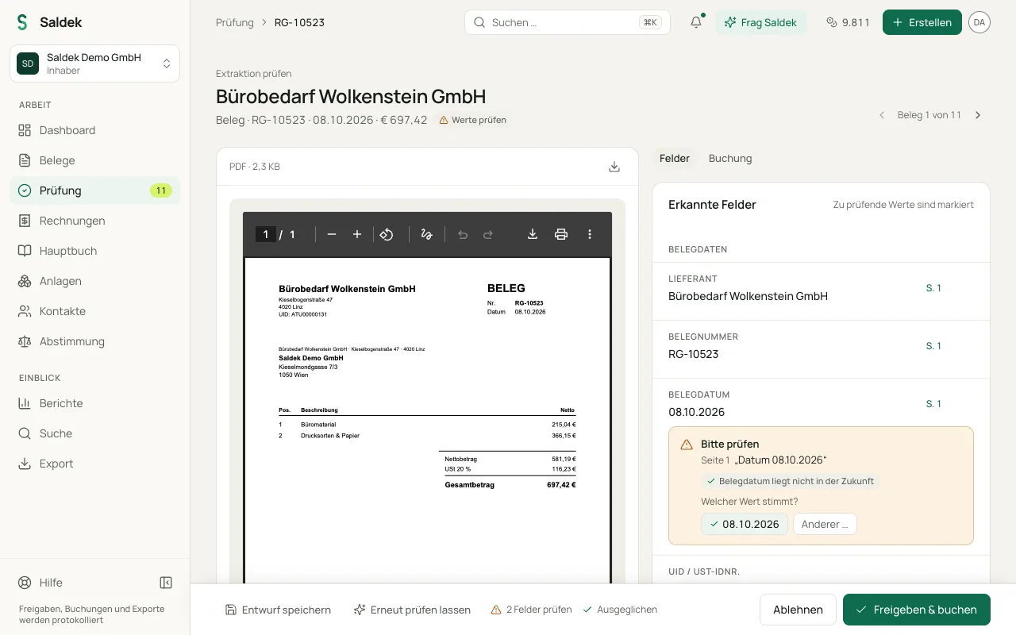Select the draw annotation tool in PDF toolbar
This screenshot has width=1016, height=635.
pyautogui.click(x=426, y=234)
